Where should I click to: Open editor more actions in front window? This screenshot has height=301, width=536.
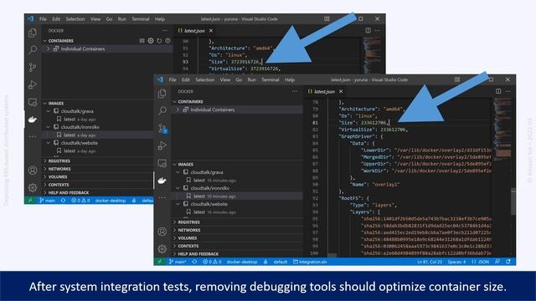[x=508, y=91]
